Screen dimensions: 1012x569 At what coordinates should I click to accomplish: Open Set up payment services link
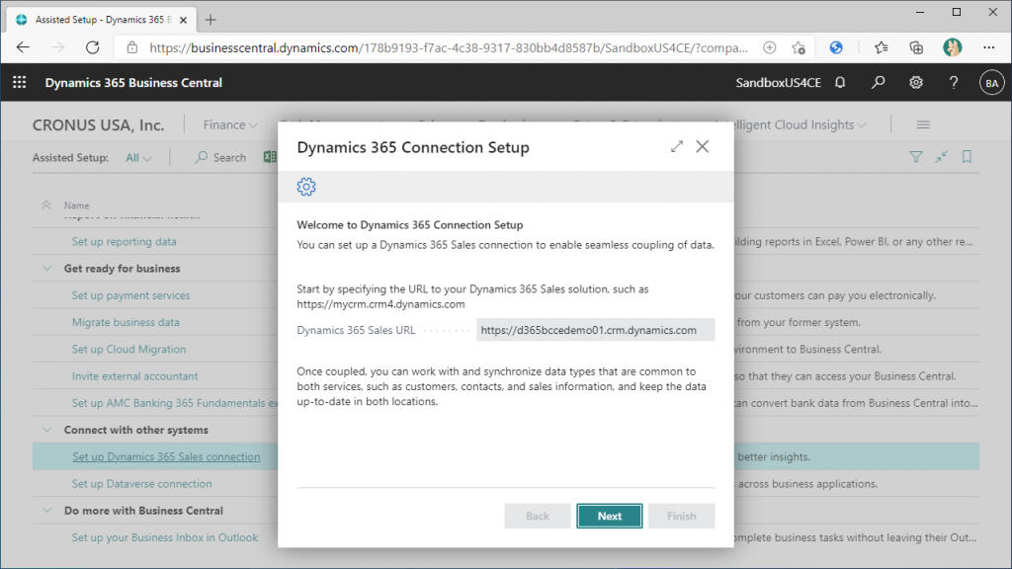(x=131, y=295)
